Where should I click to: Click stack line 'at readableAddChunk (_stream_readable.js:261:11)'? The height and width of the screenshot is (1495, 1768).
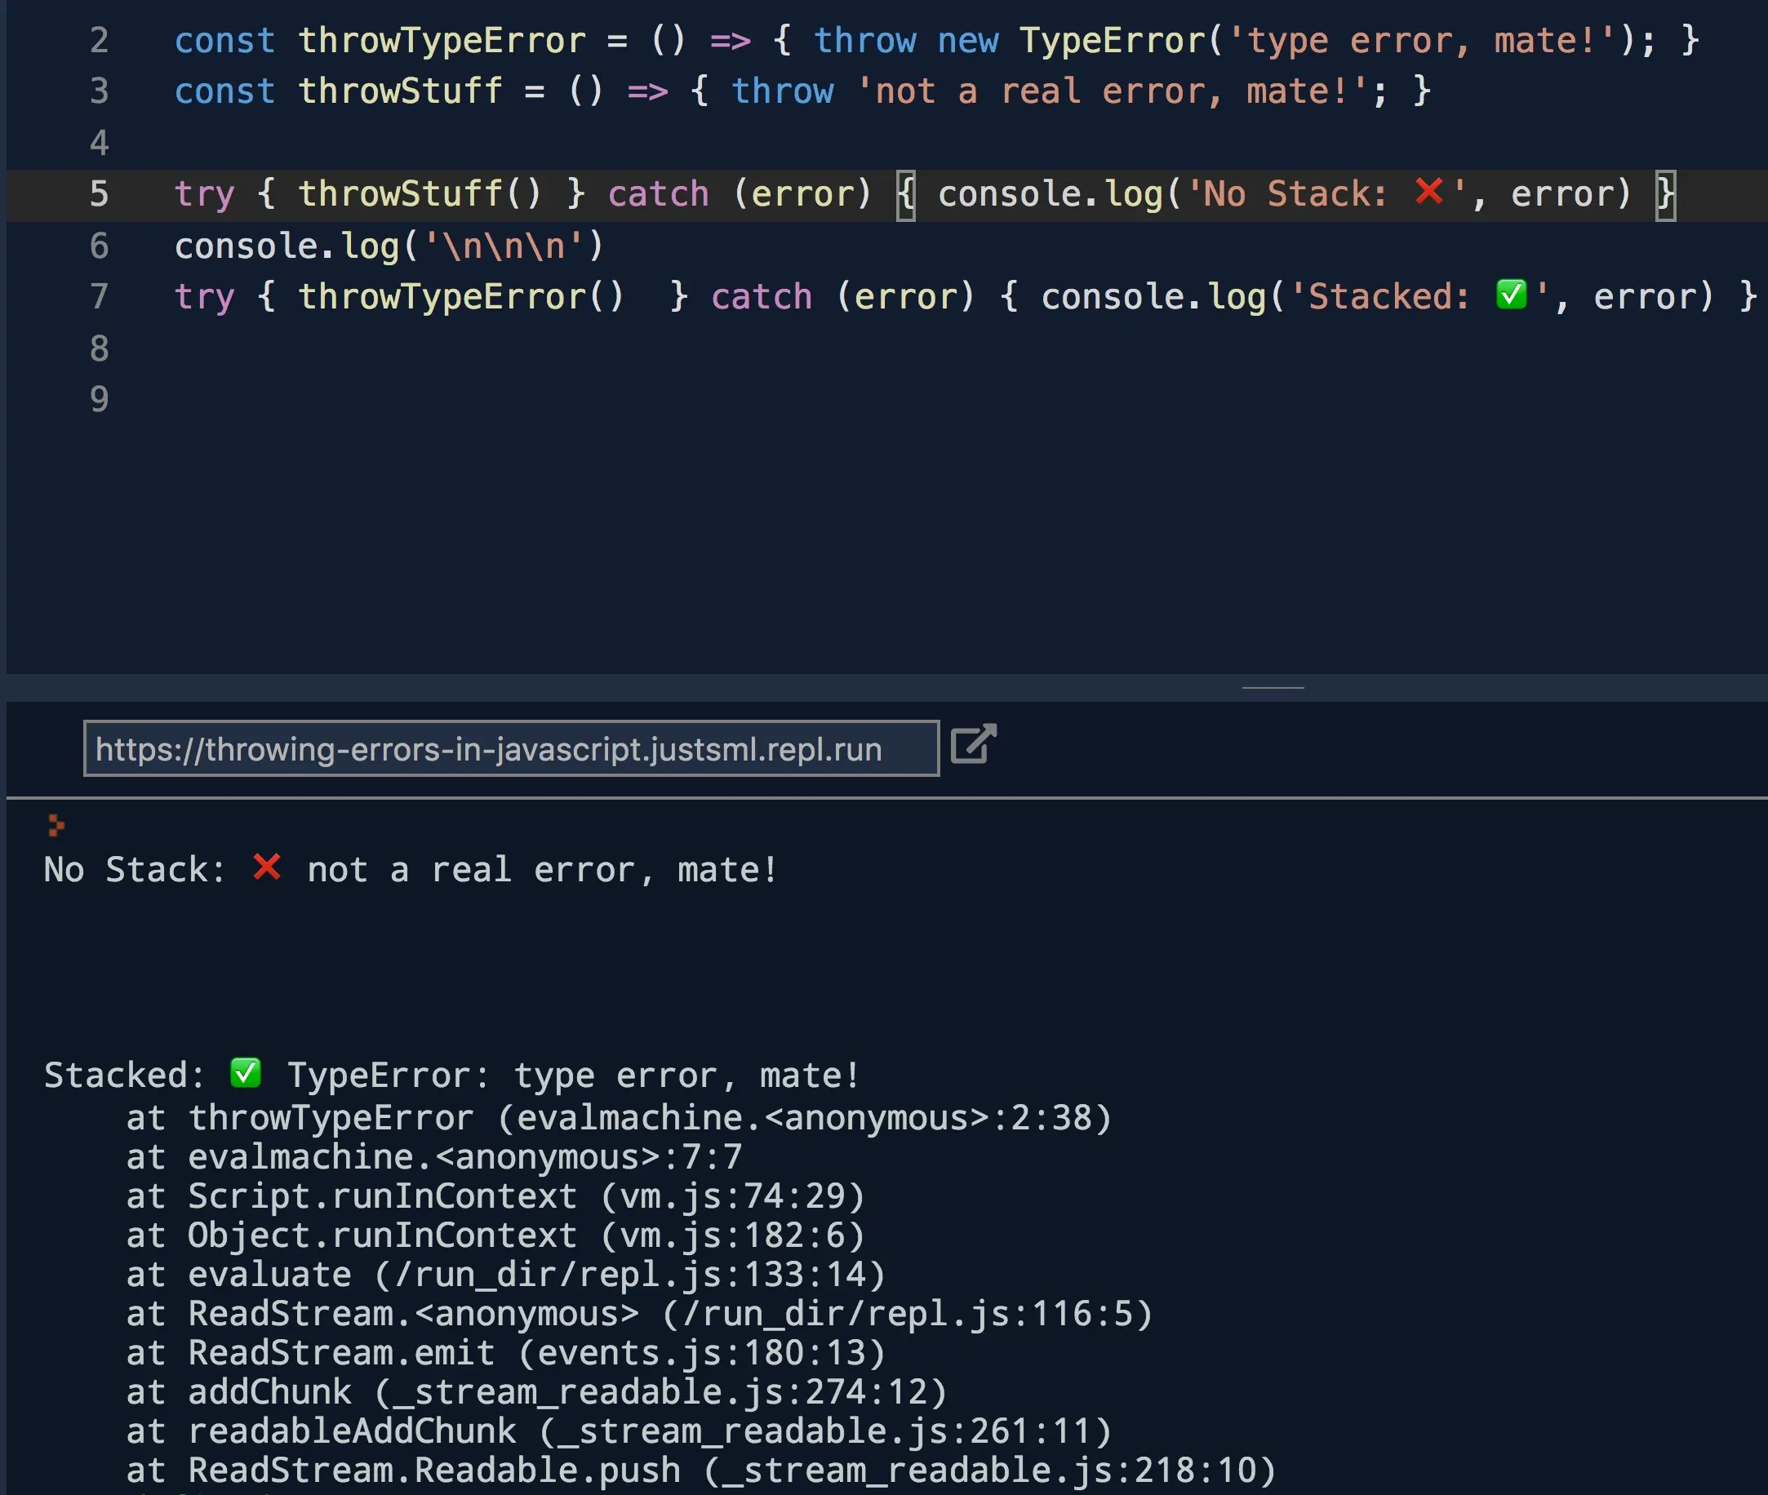(x=619, y=1431)
